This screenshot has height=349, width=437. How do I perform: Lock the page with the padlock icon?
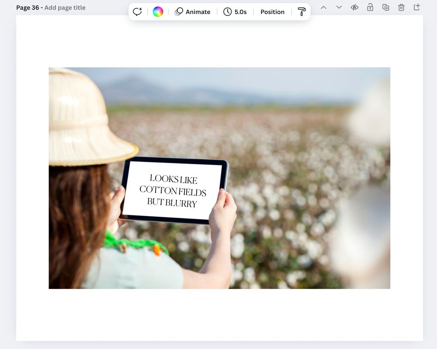(x=370, y=7)
